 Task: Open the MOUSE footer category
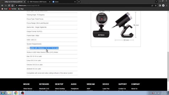tap(26, 84)
